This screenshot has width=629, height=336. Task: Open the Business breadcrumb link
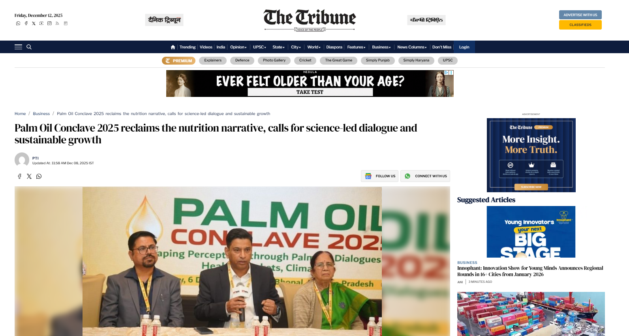(x=41, y=113)
